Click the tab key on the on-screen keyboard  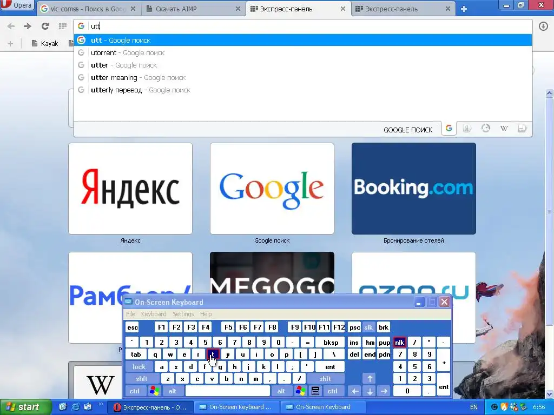tap(136, 354)
